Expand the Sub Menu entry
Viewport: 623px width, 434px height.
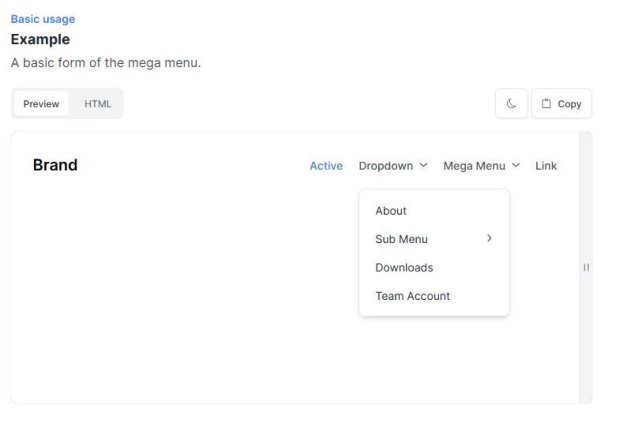pos(401,239)
